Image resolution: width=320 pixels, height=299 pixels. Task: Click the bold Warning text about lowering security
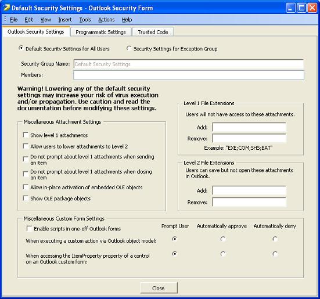[x=88, y=98]
